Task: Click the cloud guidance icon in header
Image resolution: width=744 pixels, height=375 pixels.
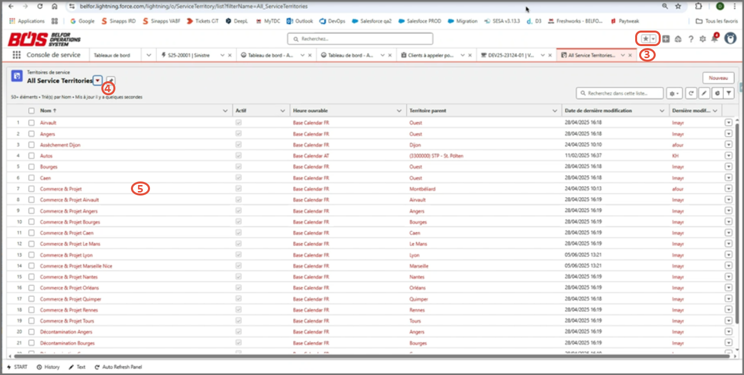Action: click(678, 39)
